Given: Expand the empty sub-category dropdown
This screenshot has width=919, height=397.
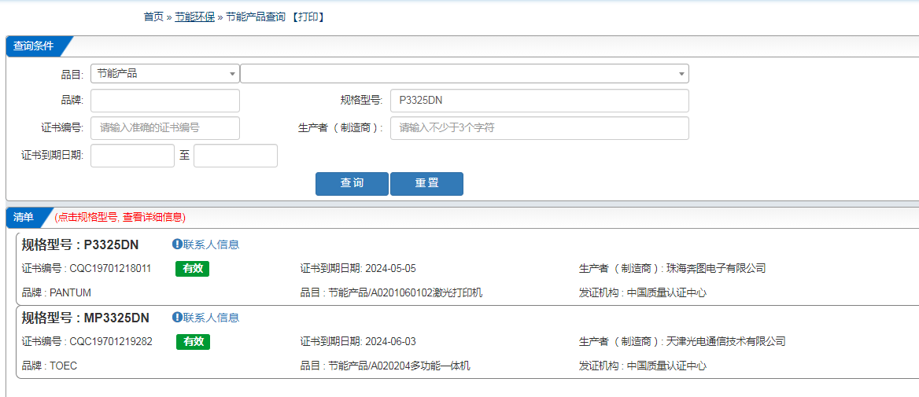Looking at the screenshot, I should pos(464,74).
